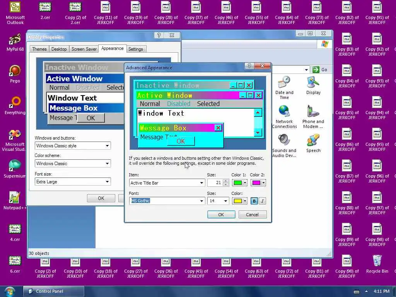Open the Font size Extra Large dropdown
This screenshot has width=396, height=297.
pyautogui.click(x=108, y=182)
